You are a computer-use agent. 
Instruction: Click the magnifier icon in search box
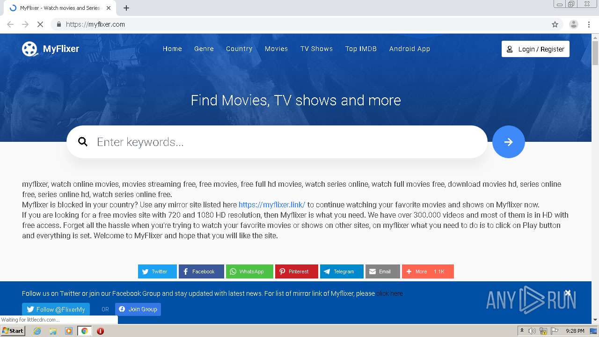(x=83, y=142)
